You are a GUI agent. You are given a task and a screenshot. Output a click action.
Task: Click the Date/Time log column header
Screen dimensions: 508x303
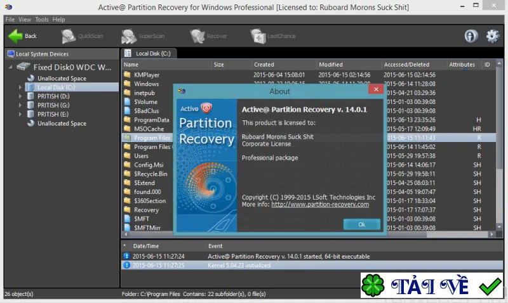tap(168, 246)
